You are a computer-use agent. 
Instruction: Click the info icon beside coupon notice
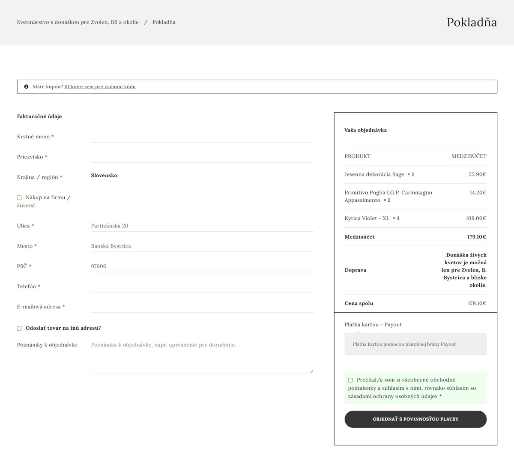click(x=26, y=87)
